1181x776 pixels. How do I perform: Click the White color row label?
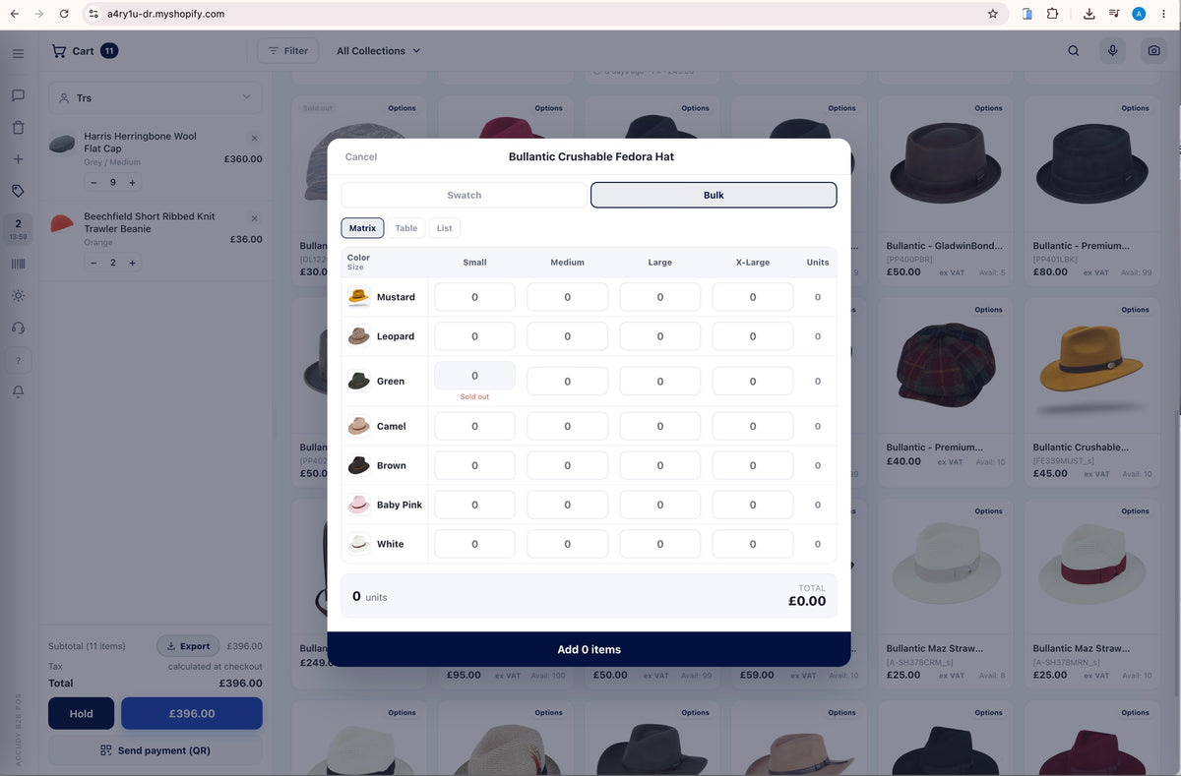[x=390, y=544]
